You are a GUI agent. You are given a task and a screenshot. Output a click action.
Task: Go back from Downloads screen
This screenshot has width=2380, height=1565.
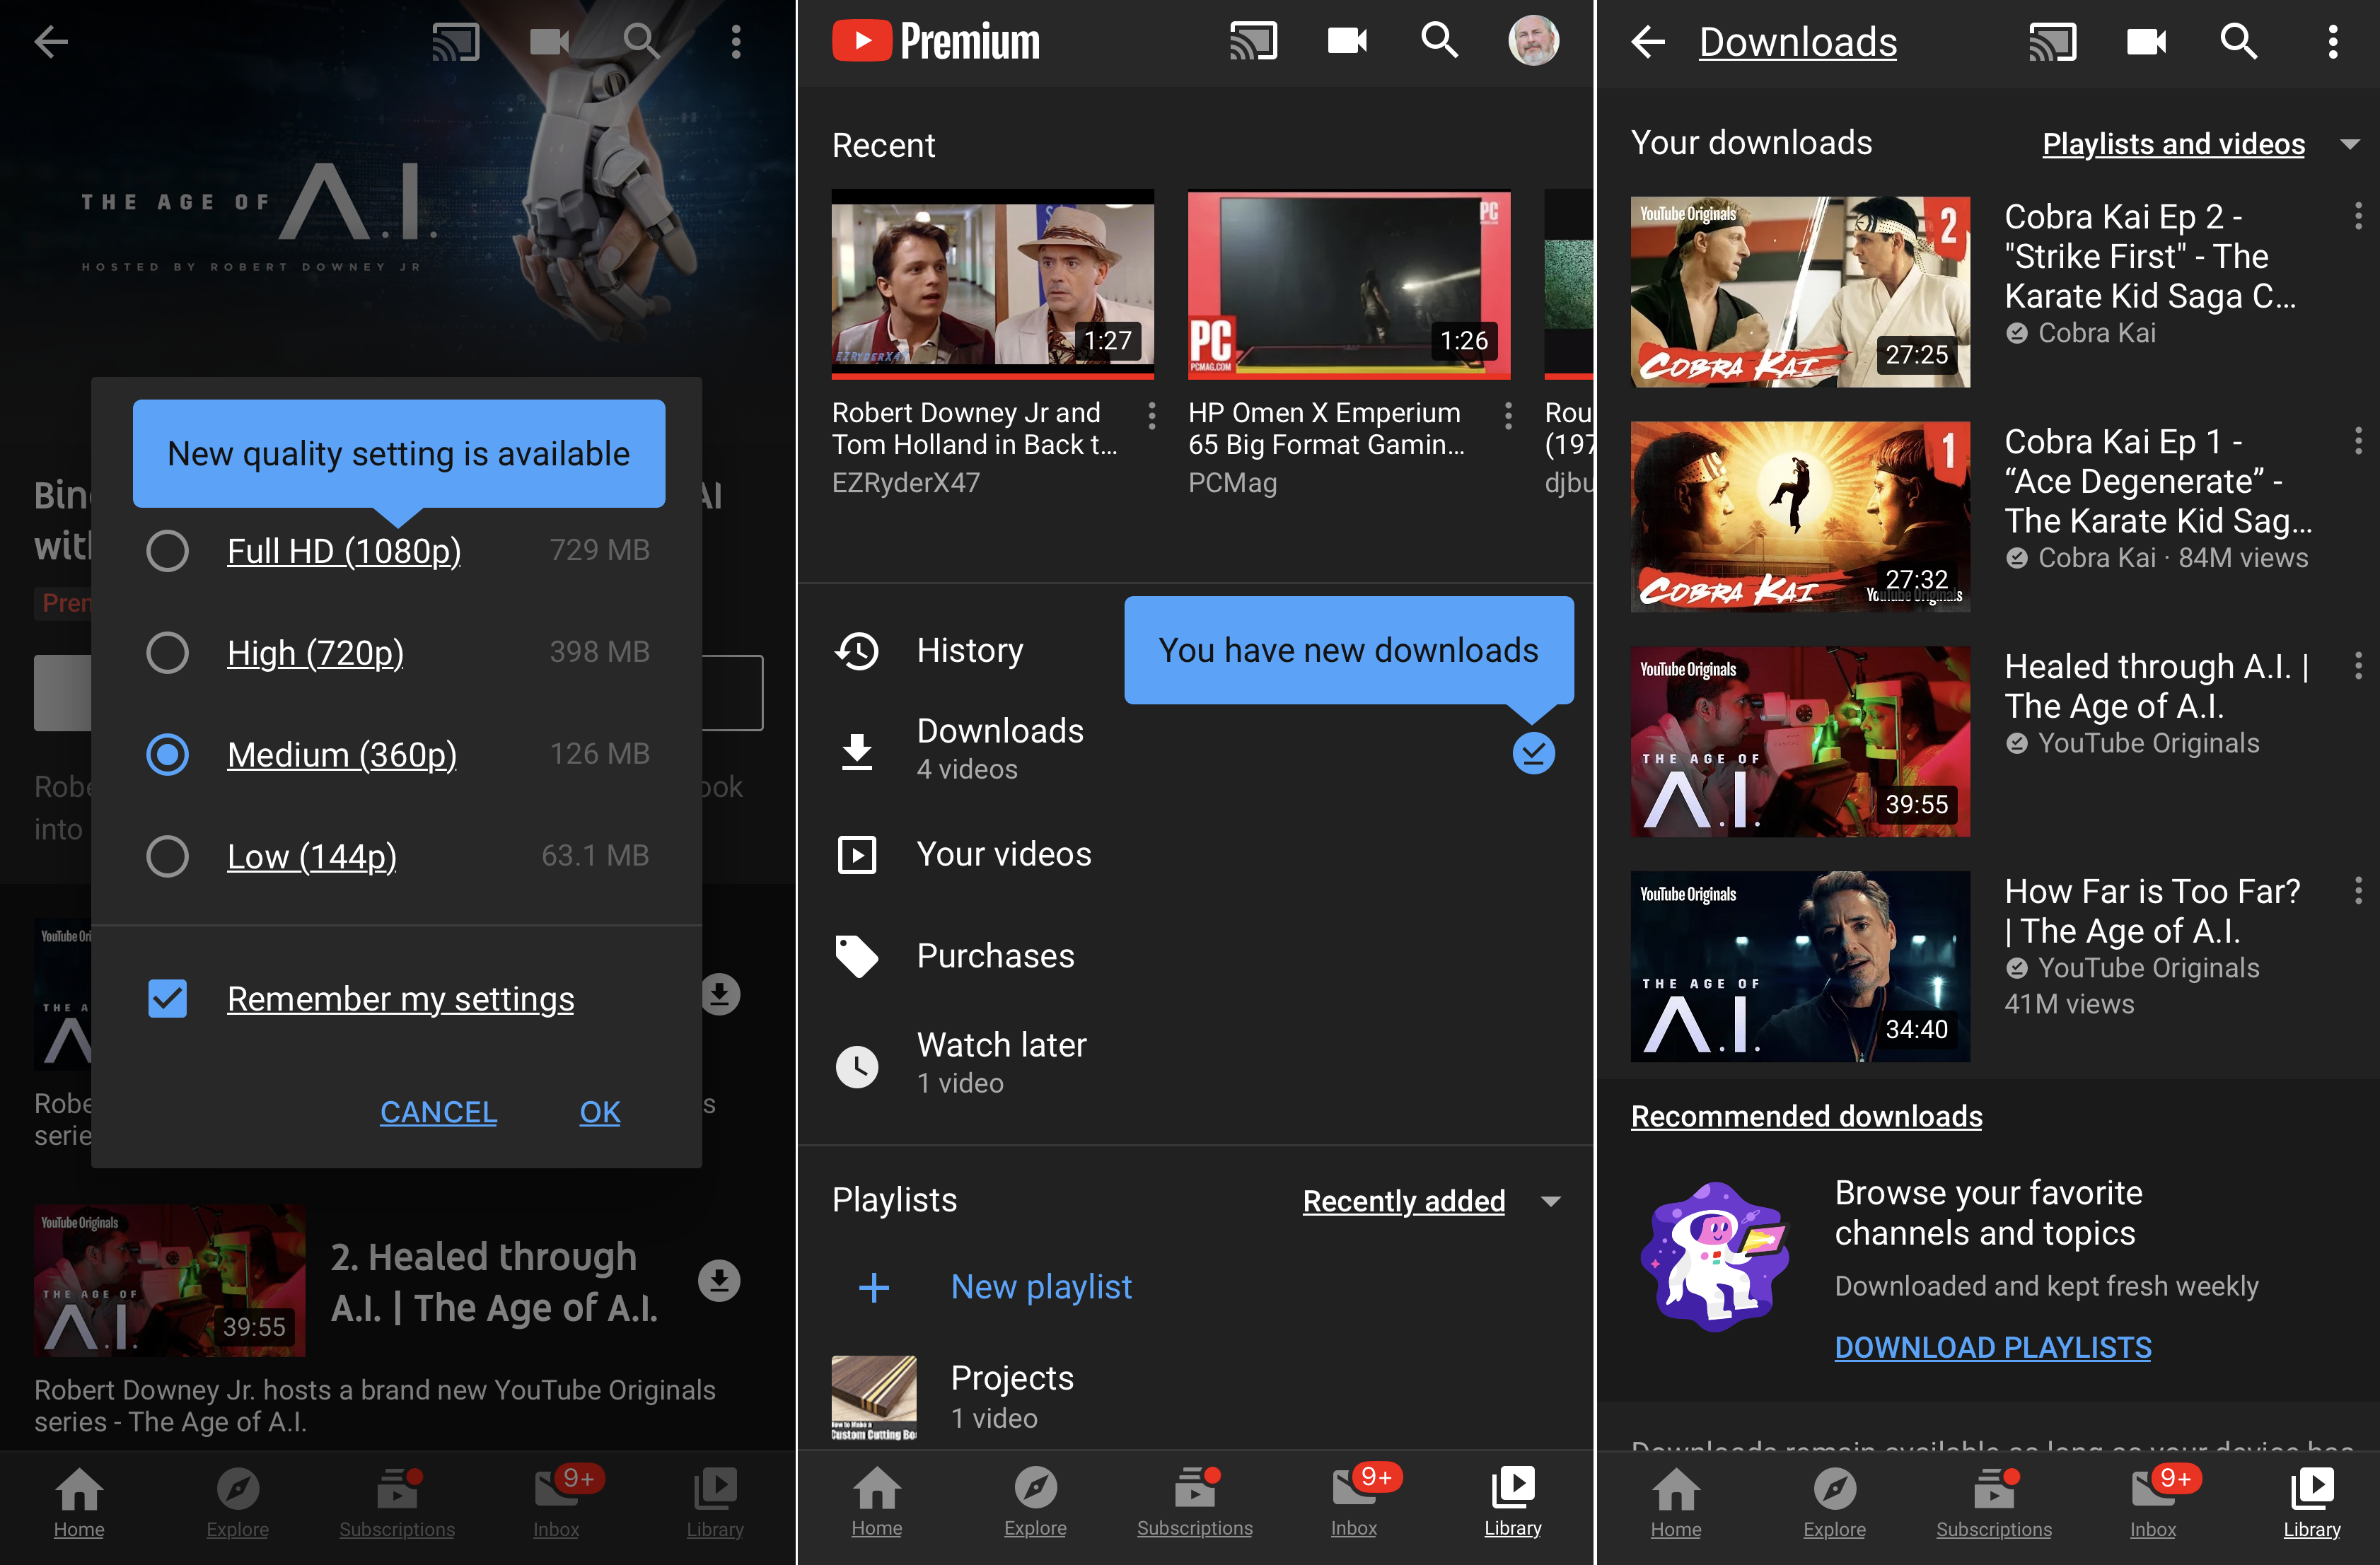tap(1648, 42)
